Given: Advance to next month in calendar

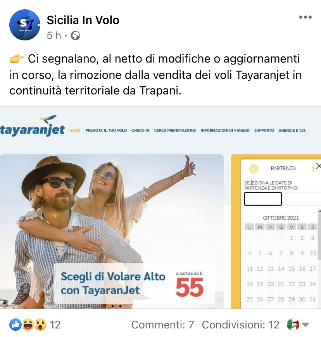Looking at the screenshot, I should click(313, 169).
